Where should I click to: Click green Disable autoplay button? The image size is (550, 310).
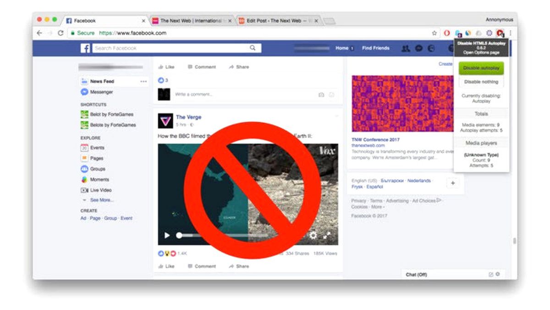point(481,68)
